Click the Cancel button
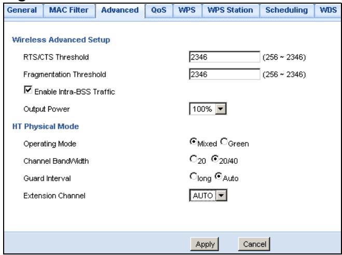Screen dimensions: 342x255 [254, 244]
